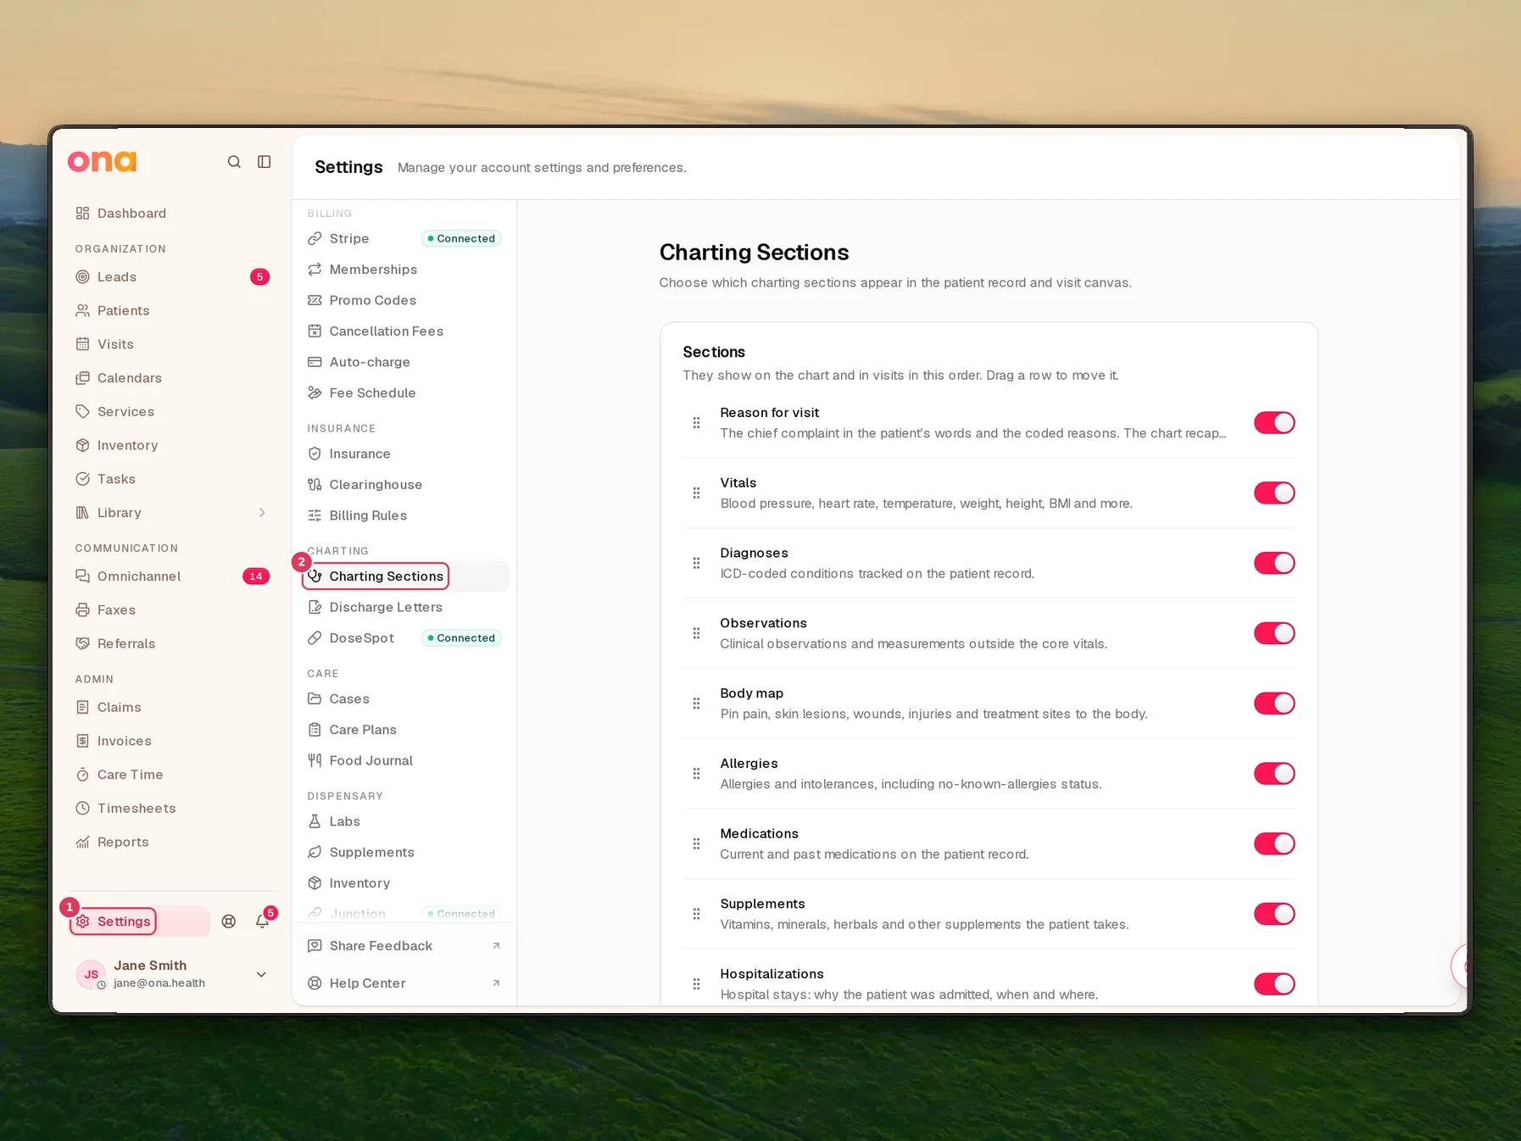Click the lifebuoy support icon beside Settings

pyautogui.click(x=229, y=921)
